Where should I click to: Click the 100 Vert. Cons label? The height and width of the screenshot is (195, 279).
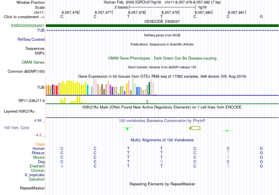[x=16, y=128]
